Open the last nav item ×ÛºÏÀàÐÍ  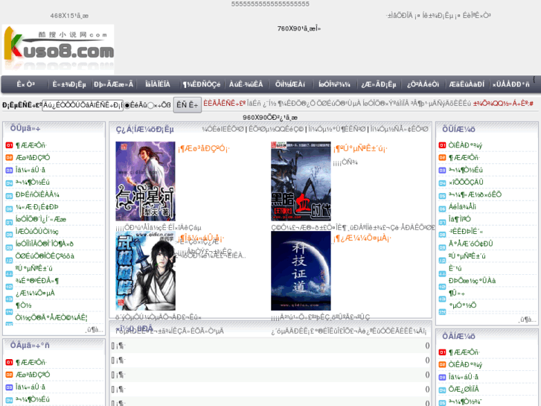point(511,84)
